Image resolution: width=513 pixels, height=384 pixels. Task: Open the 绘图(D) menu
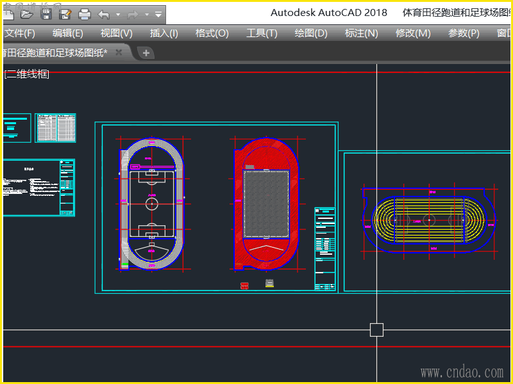[x=310, y=33]
